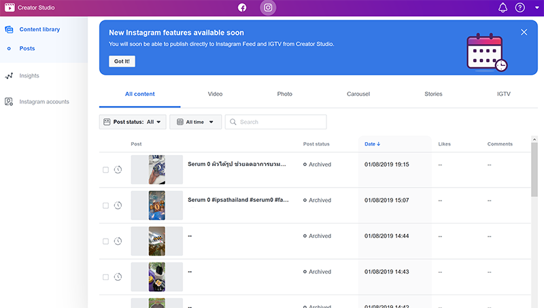Click the calendar icon in All time filter
The height and width of the screenshot is (308, 544).
[x=180, y=122]
